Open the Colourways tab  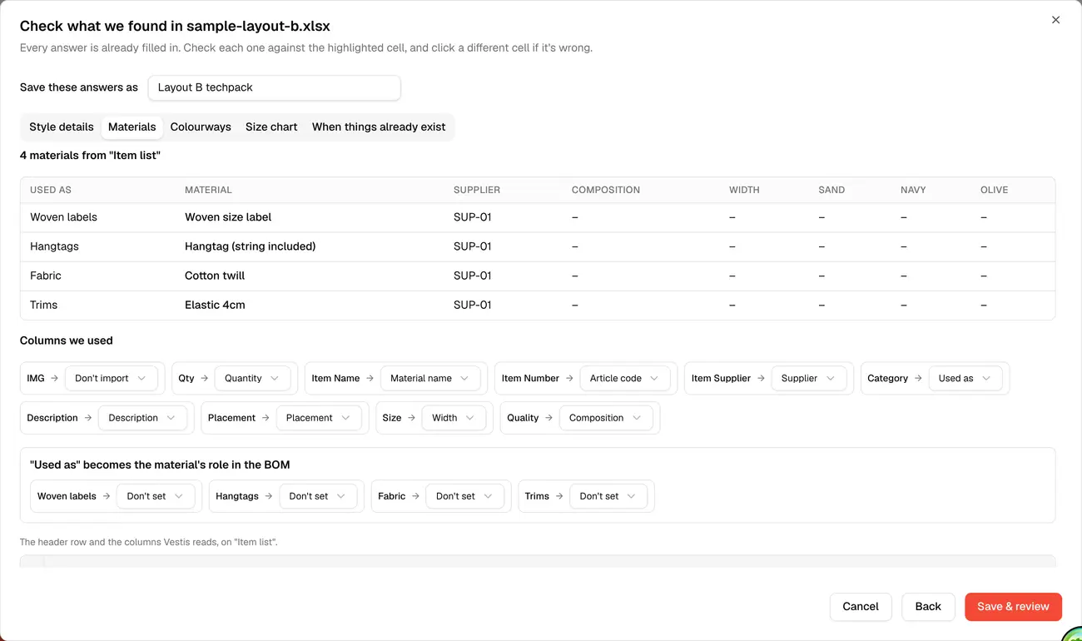coord(201,127)
